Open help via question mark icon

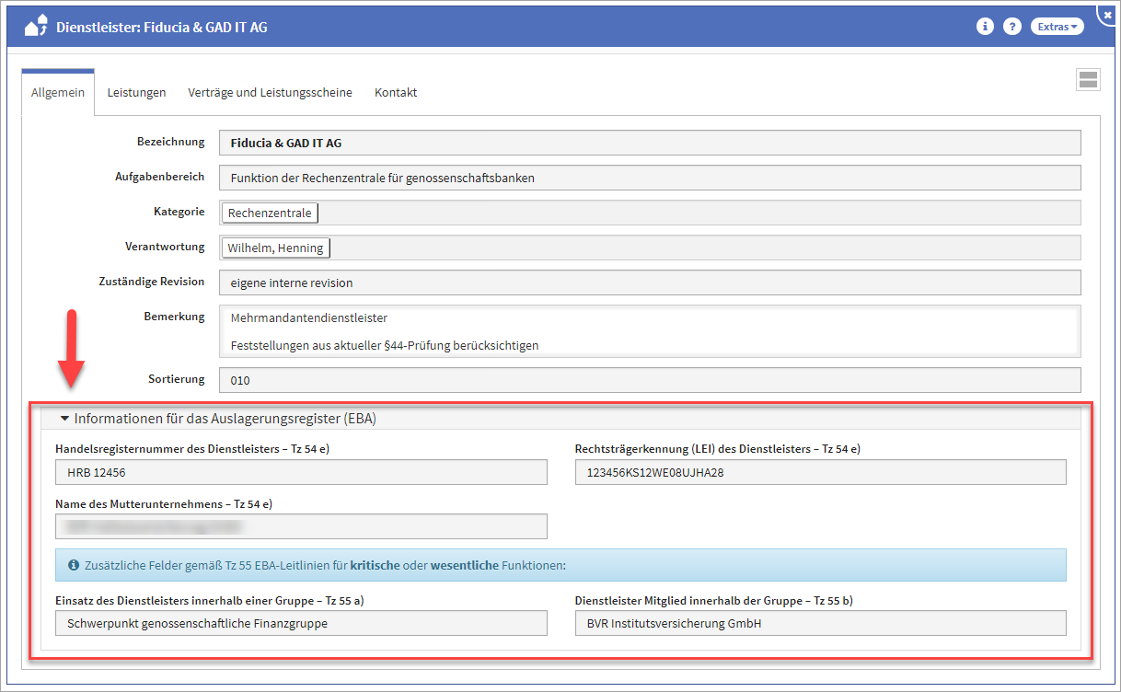tap(1012, 27)
